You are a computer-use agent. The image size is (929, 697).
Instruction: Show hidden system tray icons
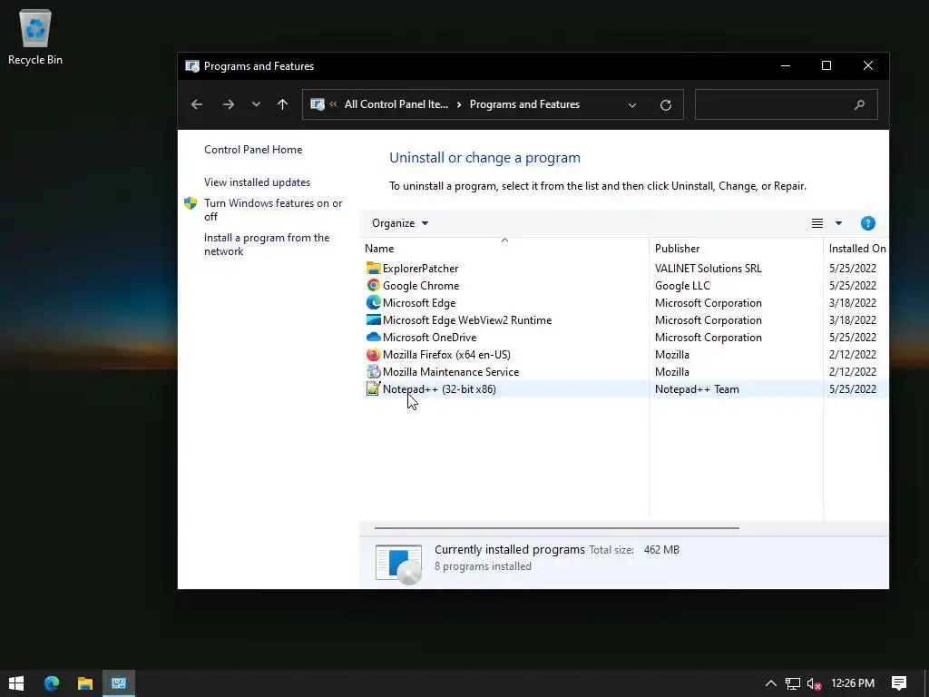point(771,683)
